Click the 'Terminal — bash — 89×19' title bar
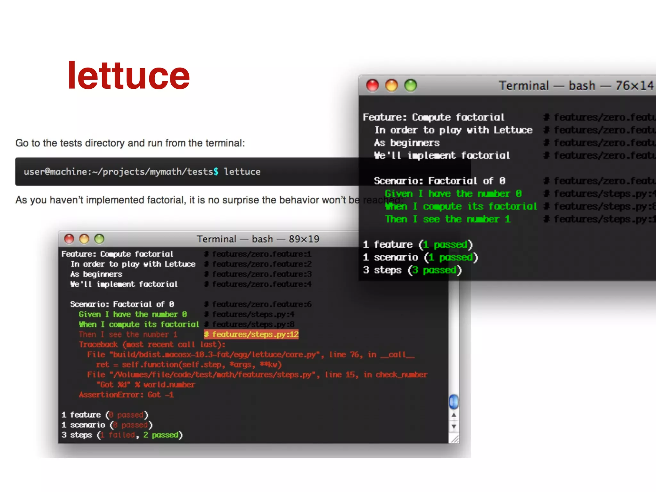This screenshot has width=656, height=492. [x=258, y=239]
